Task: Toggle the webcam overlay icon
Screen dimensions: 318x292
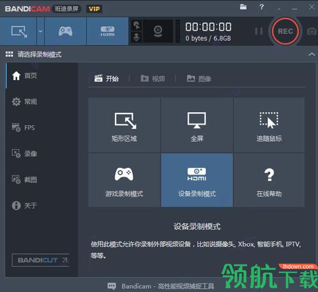Action: click(x=158, y=31)
